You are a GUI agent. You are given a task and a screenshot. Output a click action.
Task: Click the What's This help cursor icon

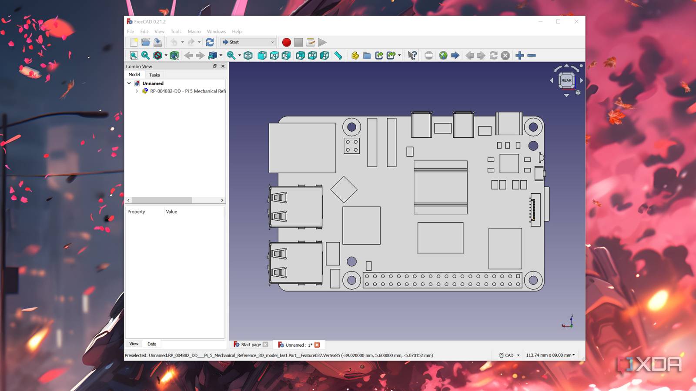coord(412,56)
